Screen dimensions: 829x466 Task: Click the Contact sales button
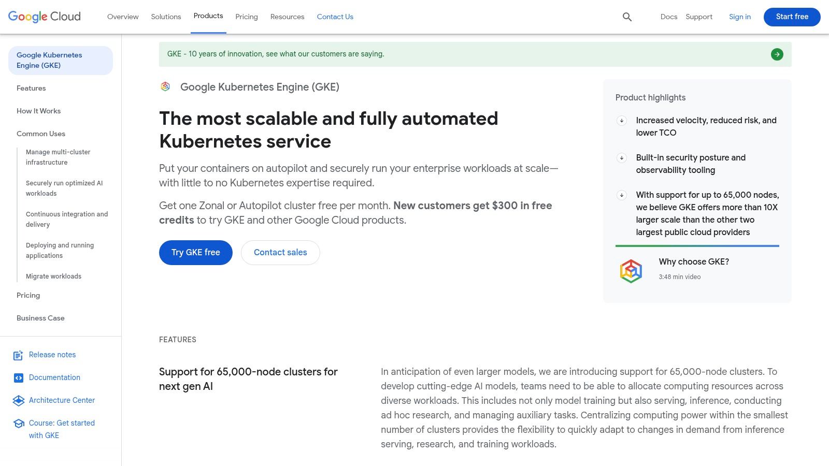[x=280, y=253]
